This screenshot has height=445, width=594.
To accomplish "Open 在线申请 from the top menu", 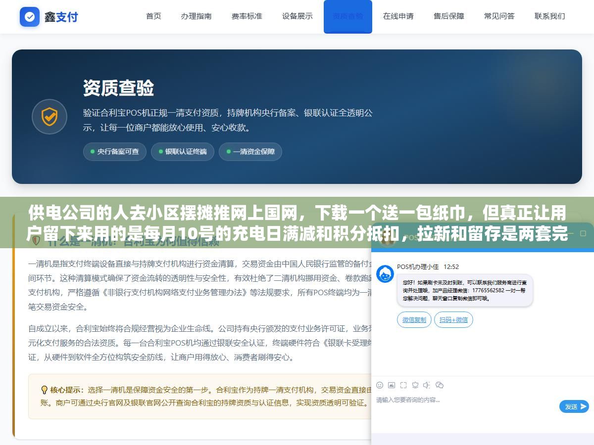I will tap(398, 16).
